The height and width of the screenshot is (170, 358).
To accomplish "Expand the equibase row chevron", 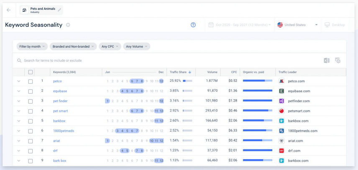I will pyautogui.click(x=19, y=91).
